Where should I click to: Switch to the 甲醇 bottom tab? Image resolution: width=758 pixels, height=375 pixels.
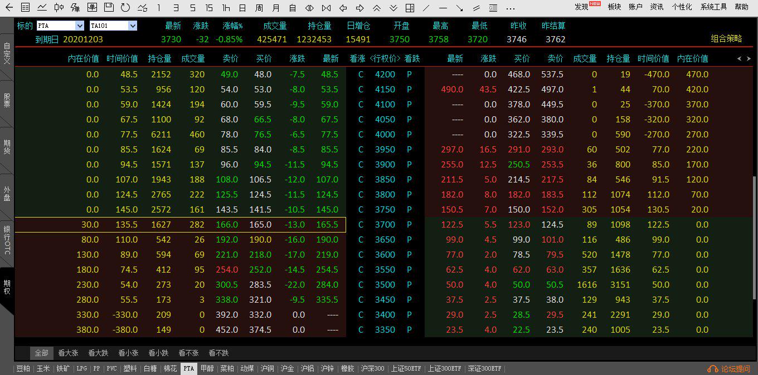[207, 368]
